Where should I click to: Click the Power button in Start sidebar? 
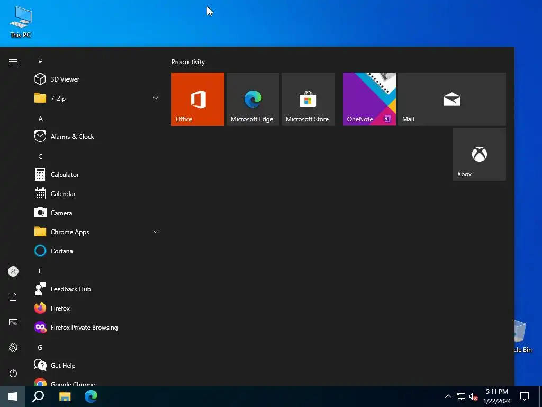(13, 373)
